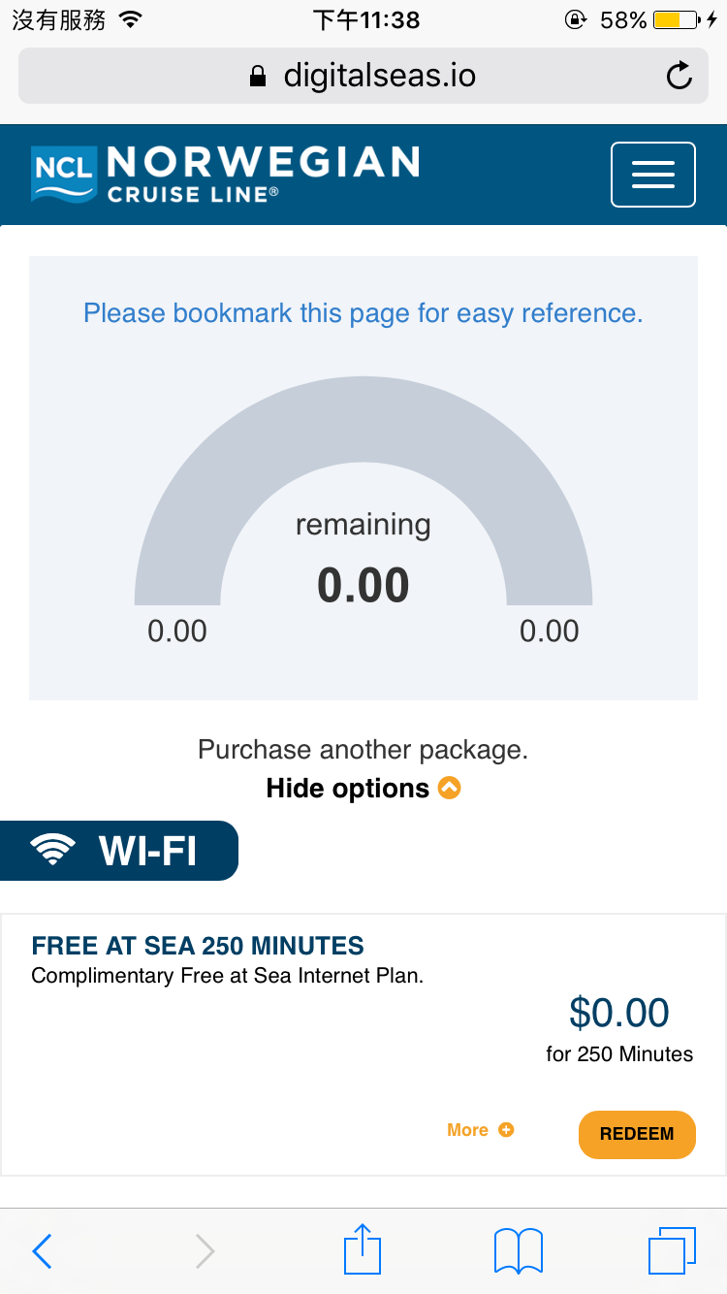The width and height of the screenshot is (727, 1294).
Task: Tap the Safari forward arrow
Action: [205, 1250]
